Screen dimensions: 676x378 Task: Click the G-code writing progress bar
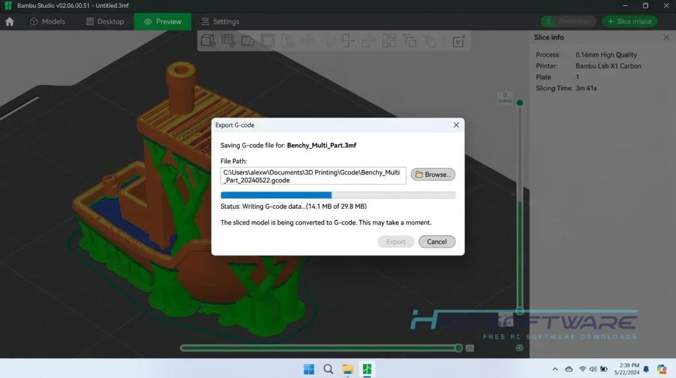(x=337, y=195)
